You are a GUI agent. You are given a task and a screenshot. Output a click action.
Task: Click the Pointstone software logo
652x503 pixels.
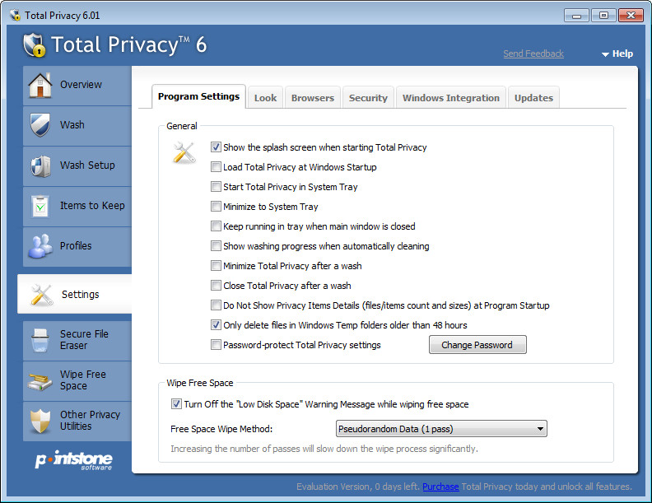coord(74,459)
